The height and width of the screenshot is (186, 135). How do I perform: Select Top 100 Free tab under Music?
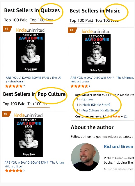[107, 20]
